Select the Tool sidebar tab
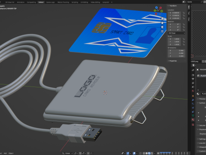This screenshot has width=206, height=155. point(189,13)
